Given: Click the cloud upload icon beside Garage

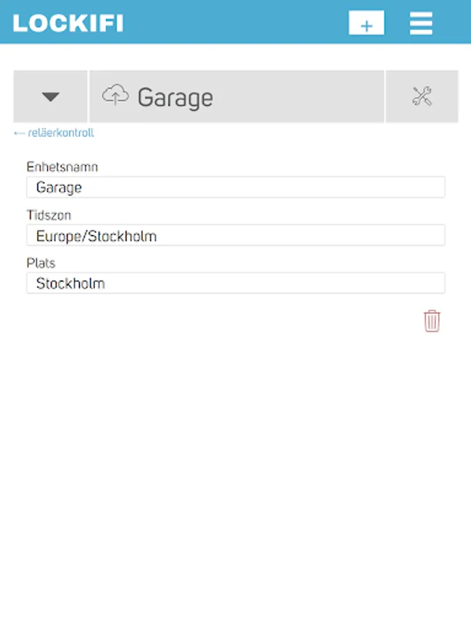Looking at the screenshot, I should click(115, 95).
